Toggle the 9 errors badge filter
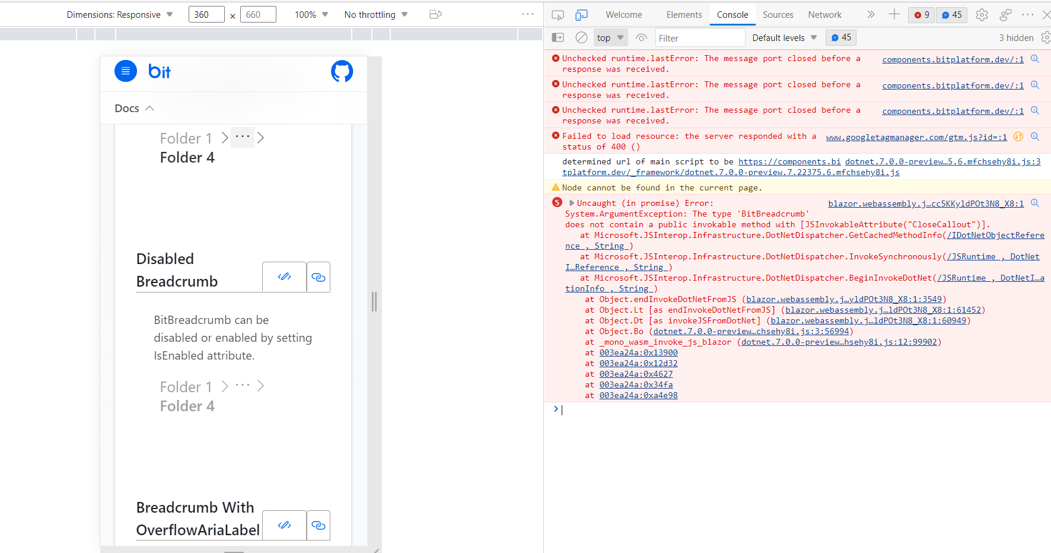The width and height of the screenshot is (1051, 553). tap(921, 14)
